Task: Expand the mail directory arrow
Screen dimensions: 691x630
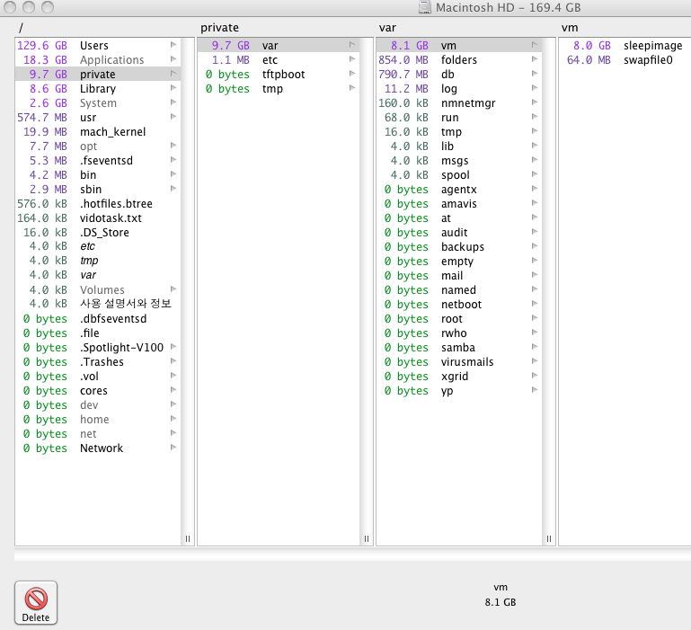Action: pos(535,275)
